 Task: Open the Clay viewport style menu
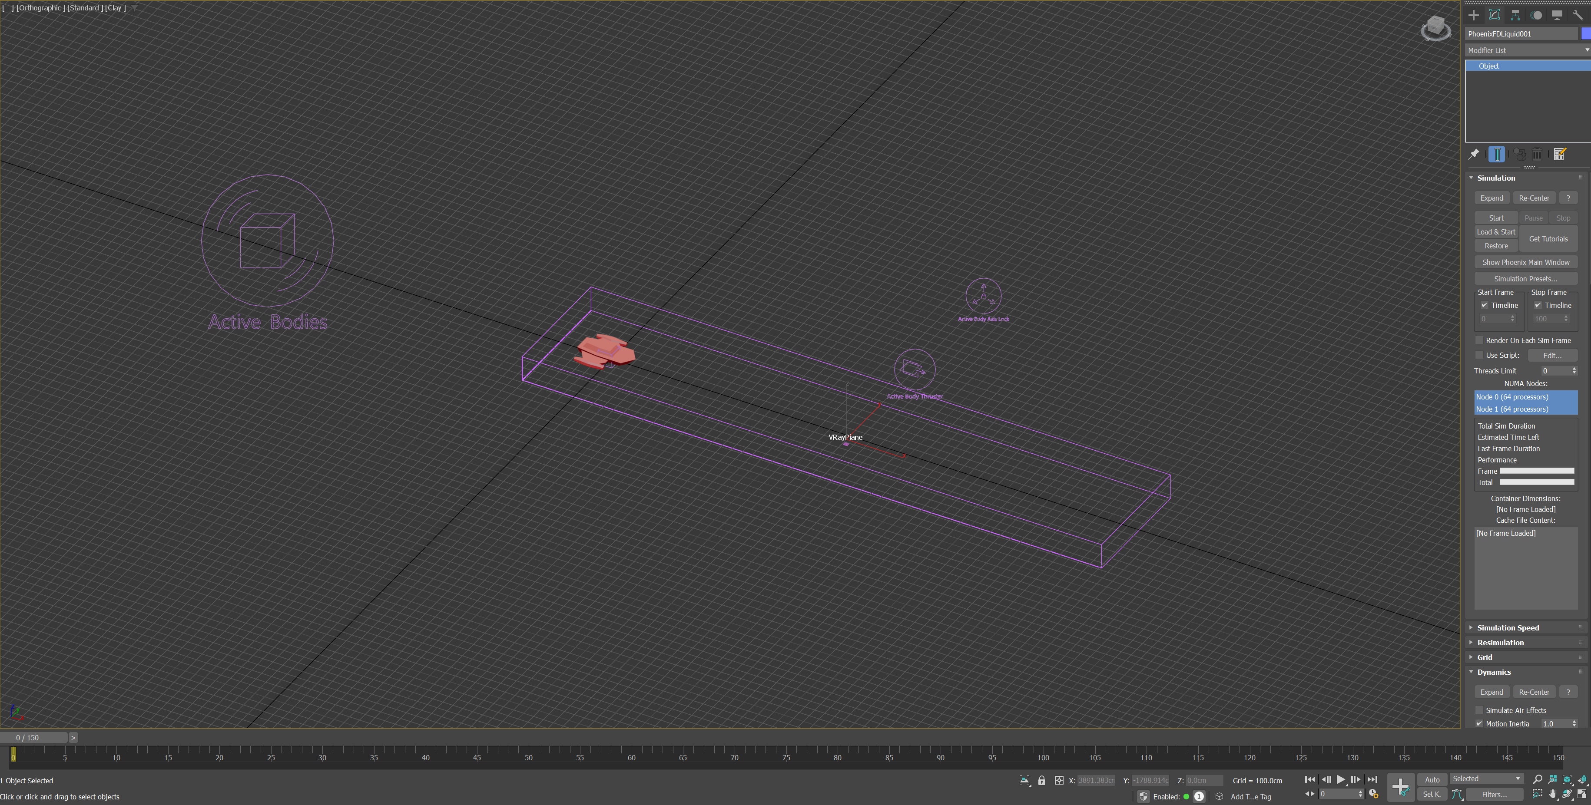[x=116, y=8]
